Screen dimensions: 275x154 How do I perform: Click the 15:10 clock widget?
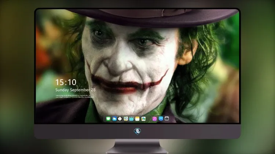66,82
